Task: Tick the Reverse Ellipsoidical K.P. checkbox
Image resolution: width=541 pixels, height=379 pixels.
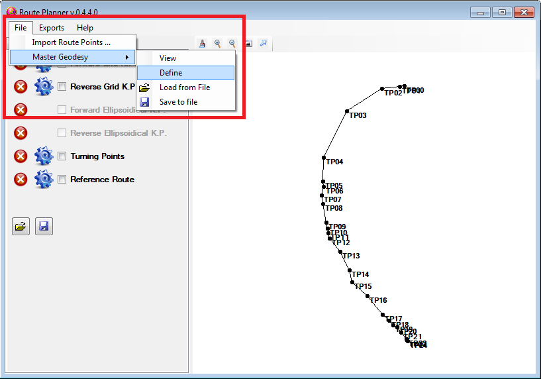Action: [x=62, y=133]
